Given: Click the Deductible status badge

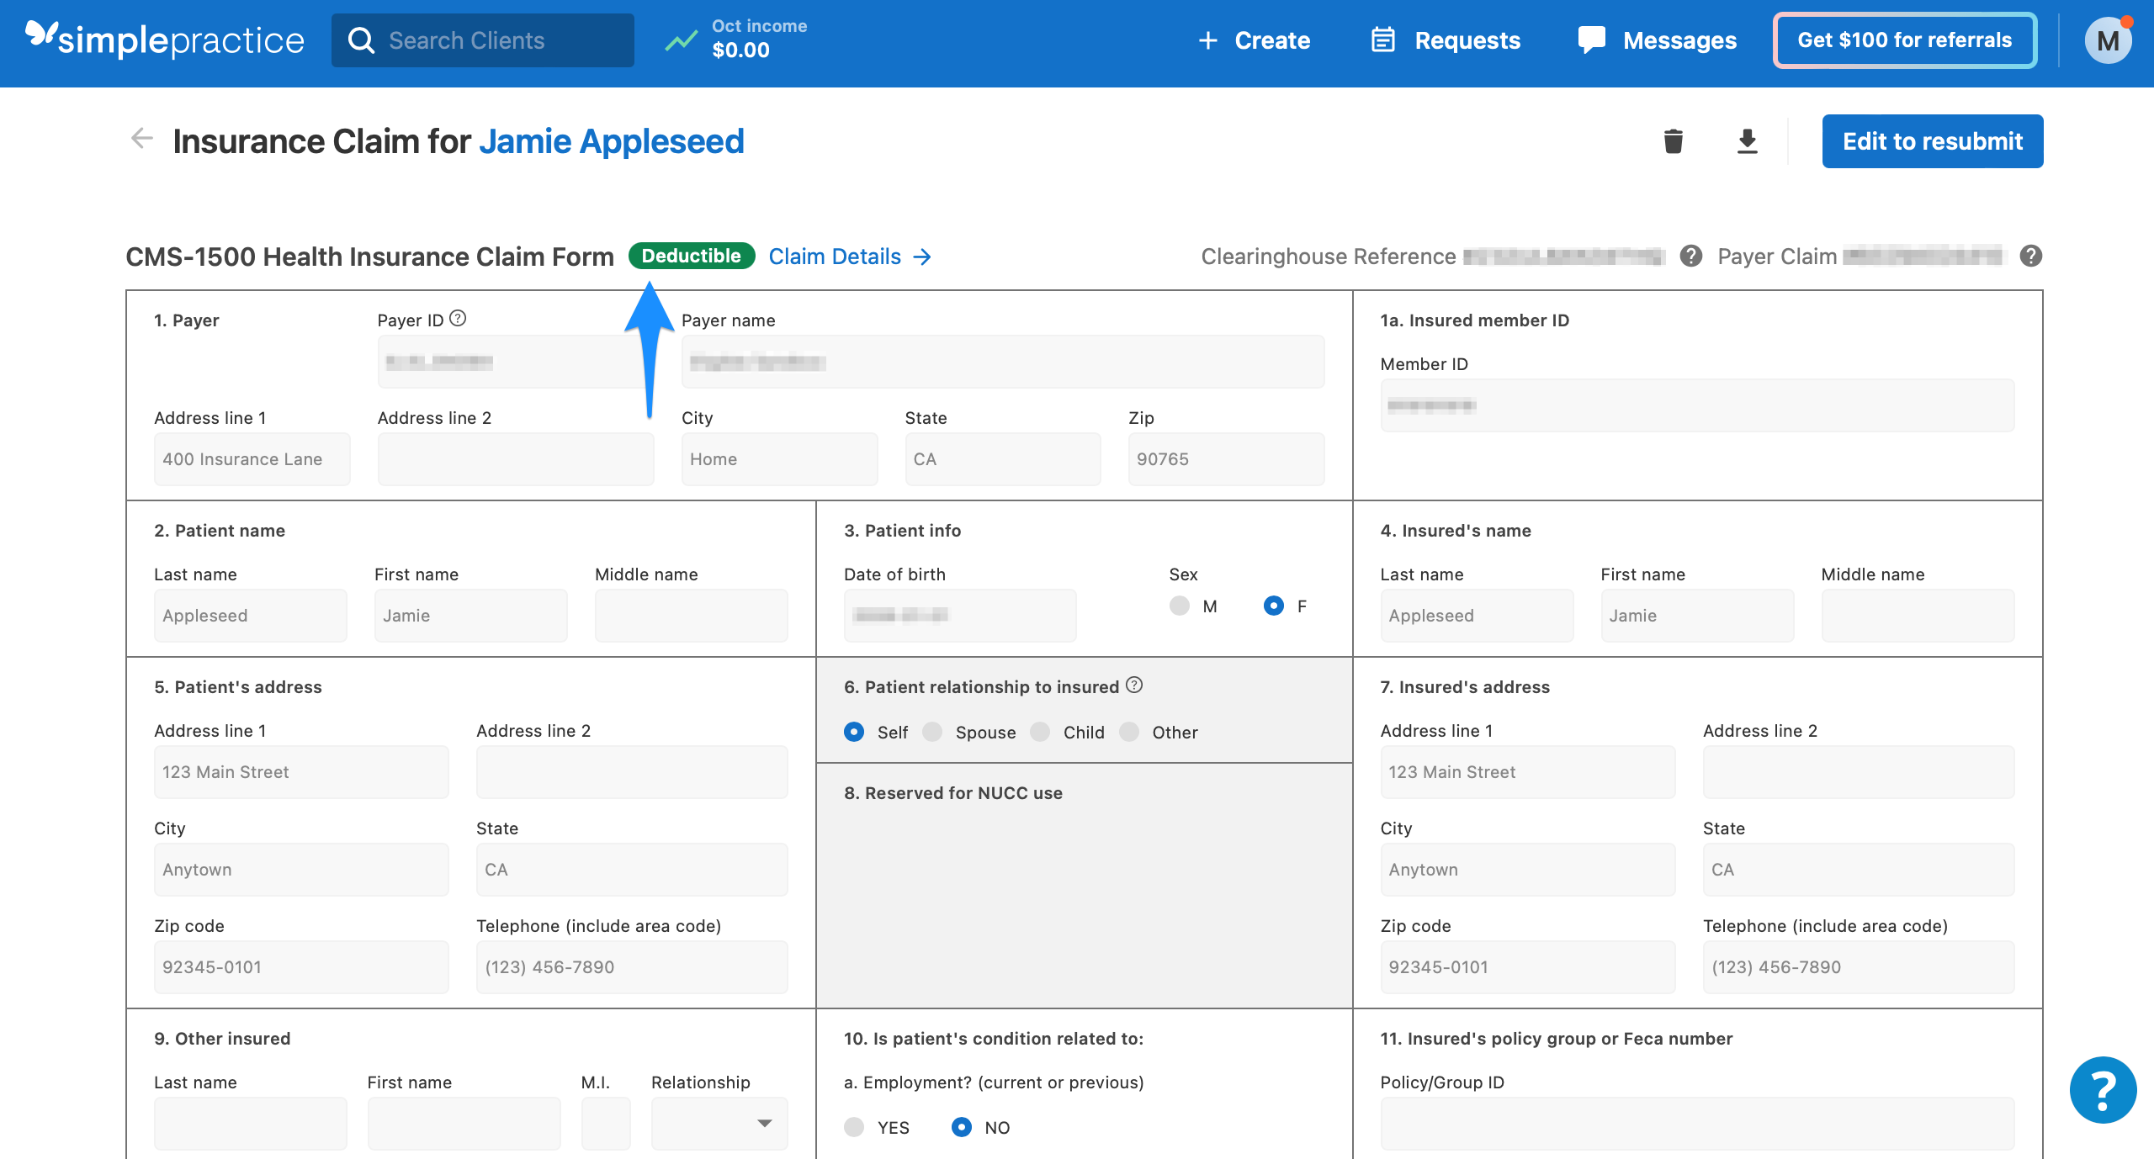Looking at the screenshot, I should point(692,256).
